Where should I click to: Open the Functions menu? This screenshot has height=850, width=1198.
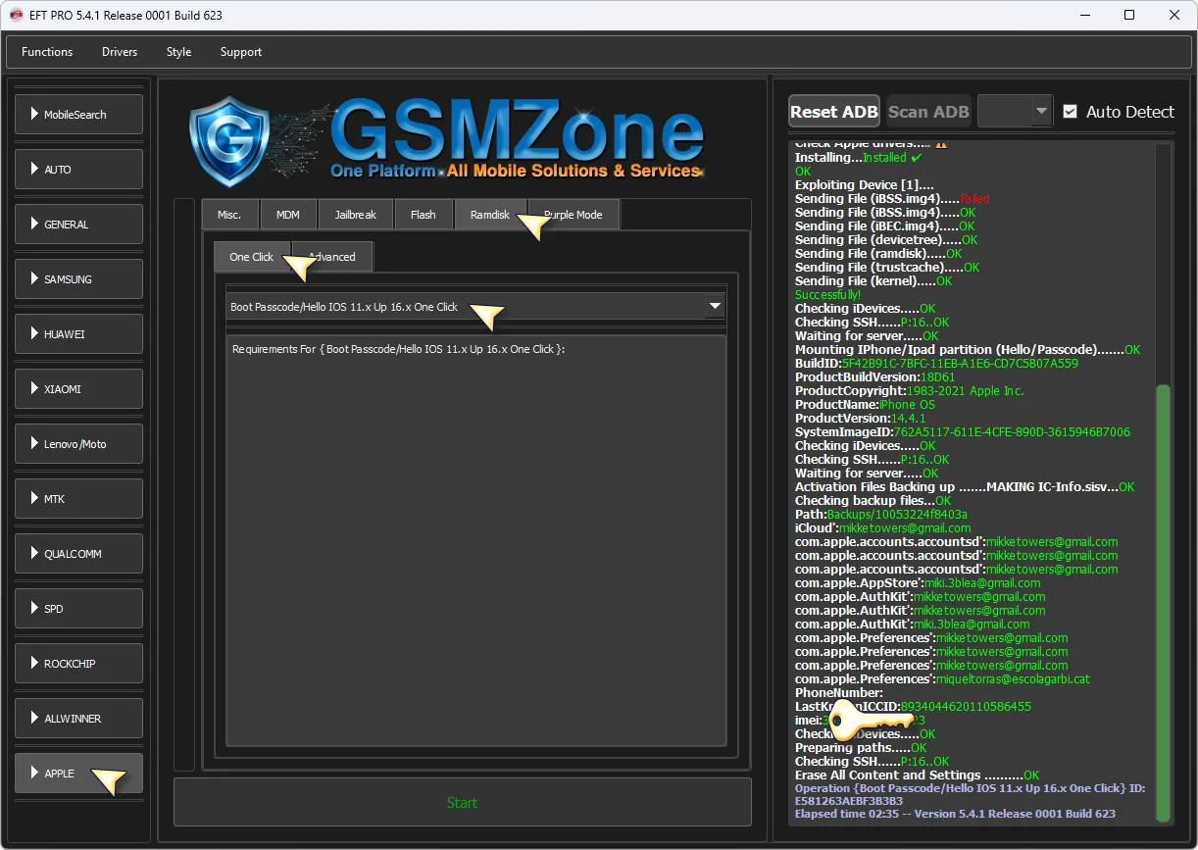point(47,52)
